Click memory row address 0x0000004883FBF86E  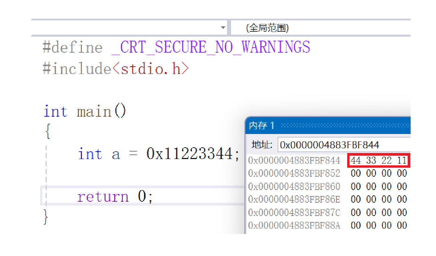click(294, 199)
